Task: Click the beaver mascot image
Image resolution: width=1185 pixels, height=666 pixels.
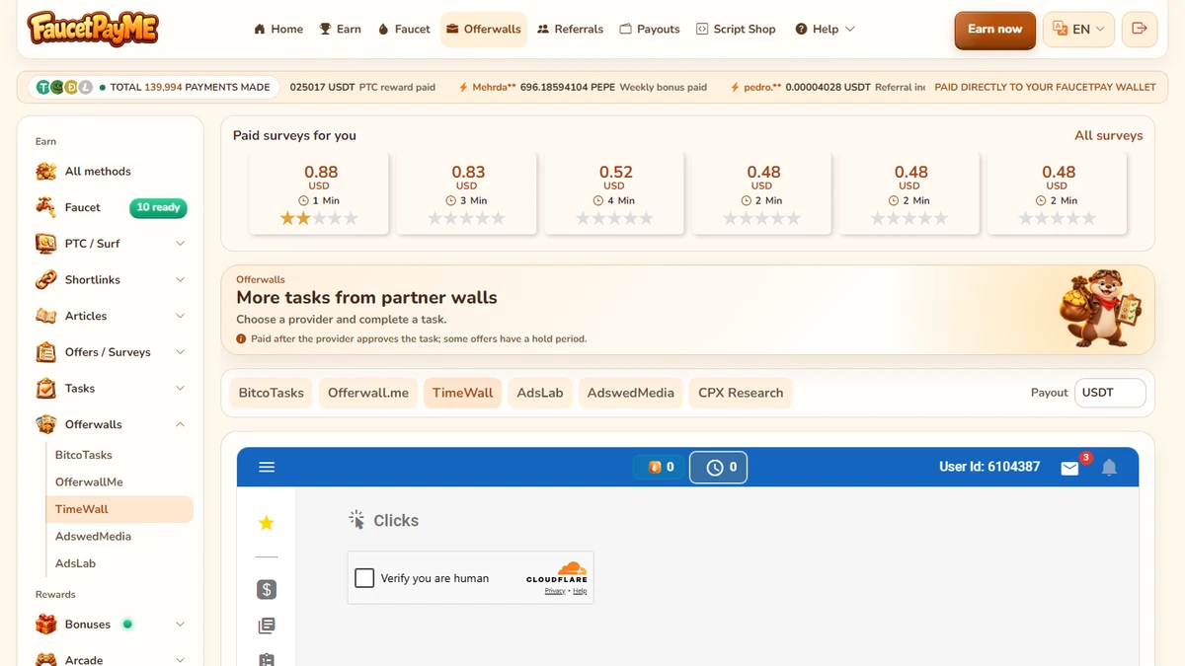Action: coord(1099,309)
